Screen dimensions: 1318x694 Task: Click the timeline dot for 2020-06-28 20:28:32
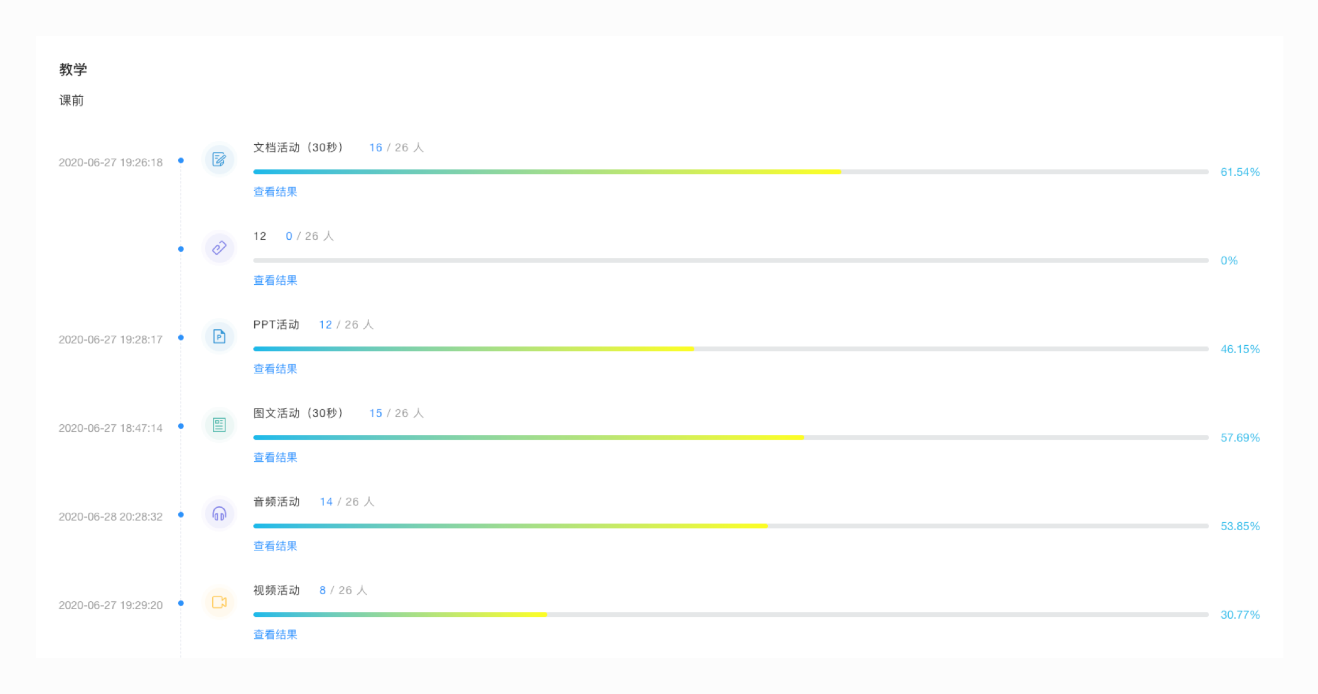[x=181, y=515]
